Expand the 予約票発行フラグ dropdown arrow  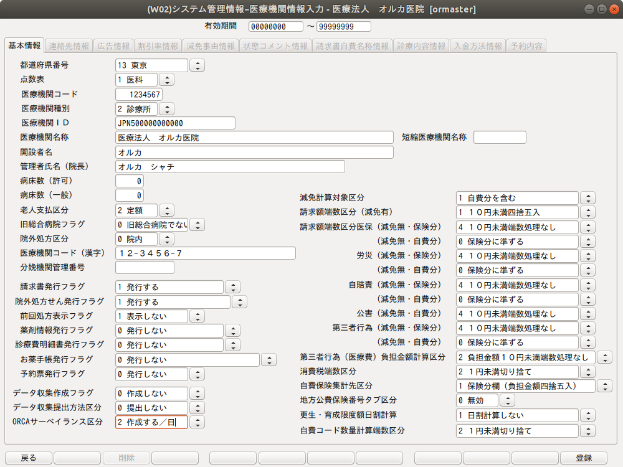tap(197, 374)
